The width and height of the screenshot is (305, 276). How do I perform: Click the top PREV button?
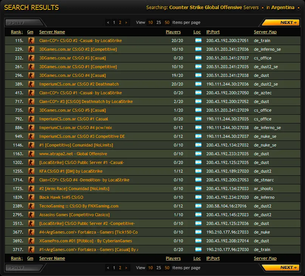24,22
